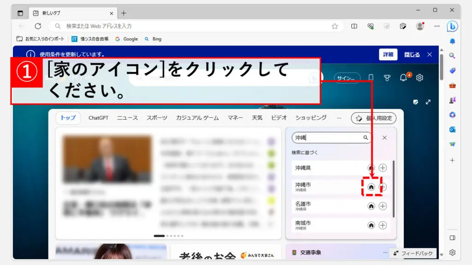Set 名護市 as home location

click(371, 206)
